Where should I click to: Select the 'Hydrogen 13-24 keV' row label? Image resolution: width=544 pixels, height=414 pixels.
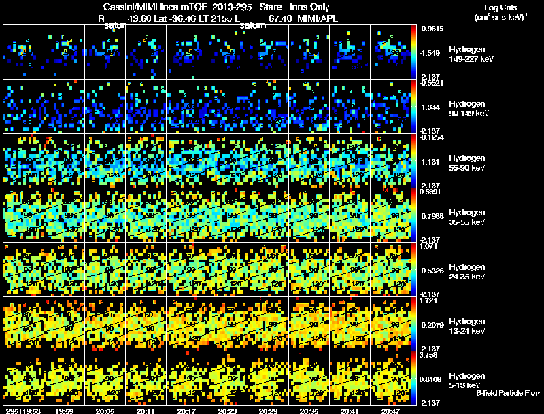click(467, 326)
